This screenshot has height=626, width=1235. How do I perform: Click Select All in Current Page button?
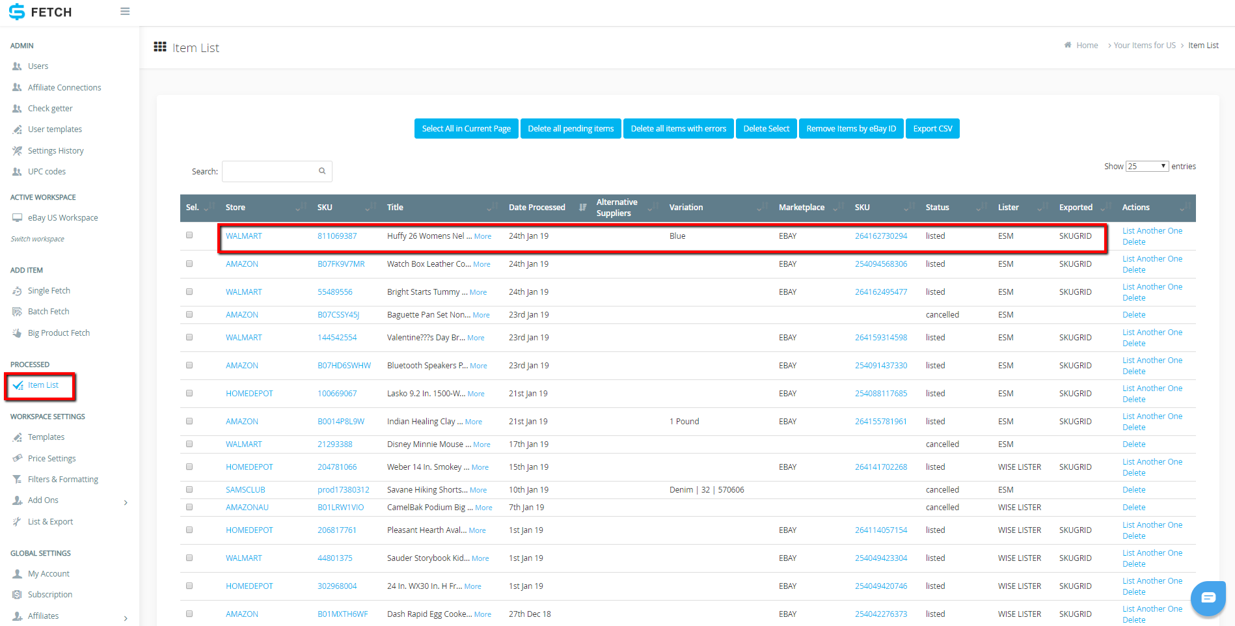[467, 129]
